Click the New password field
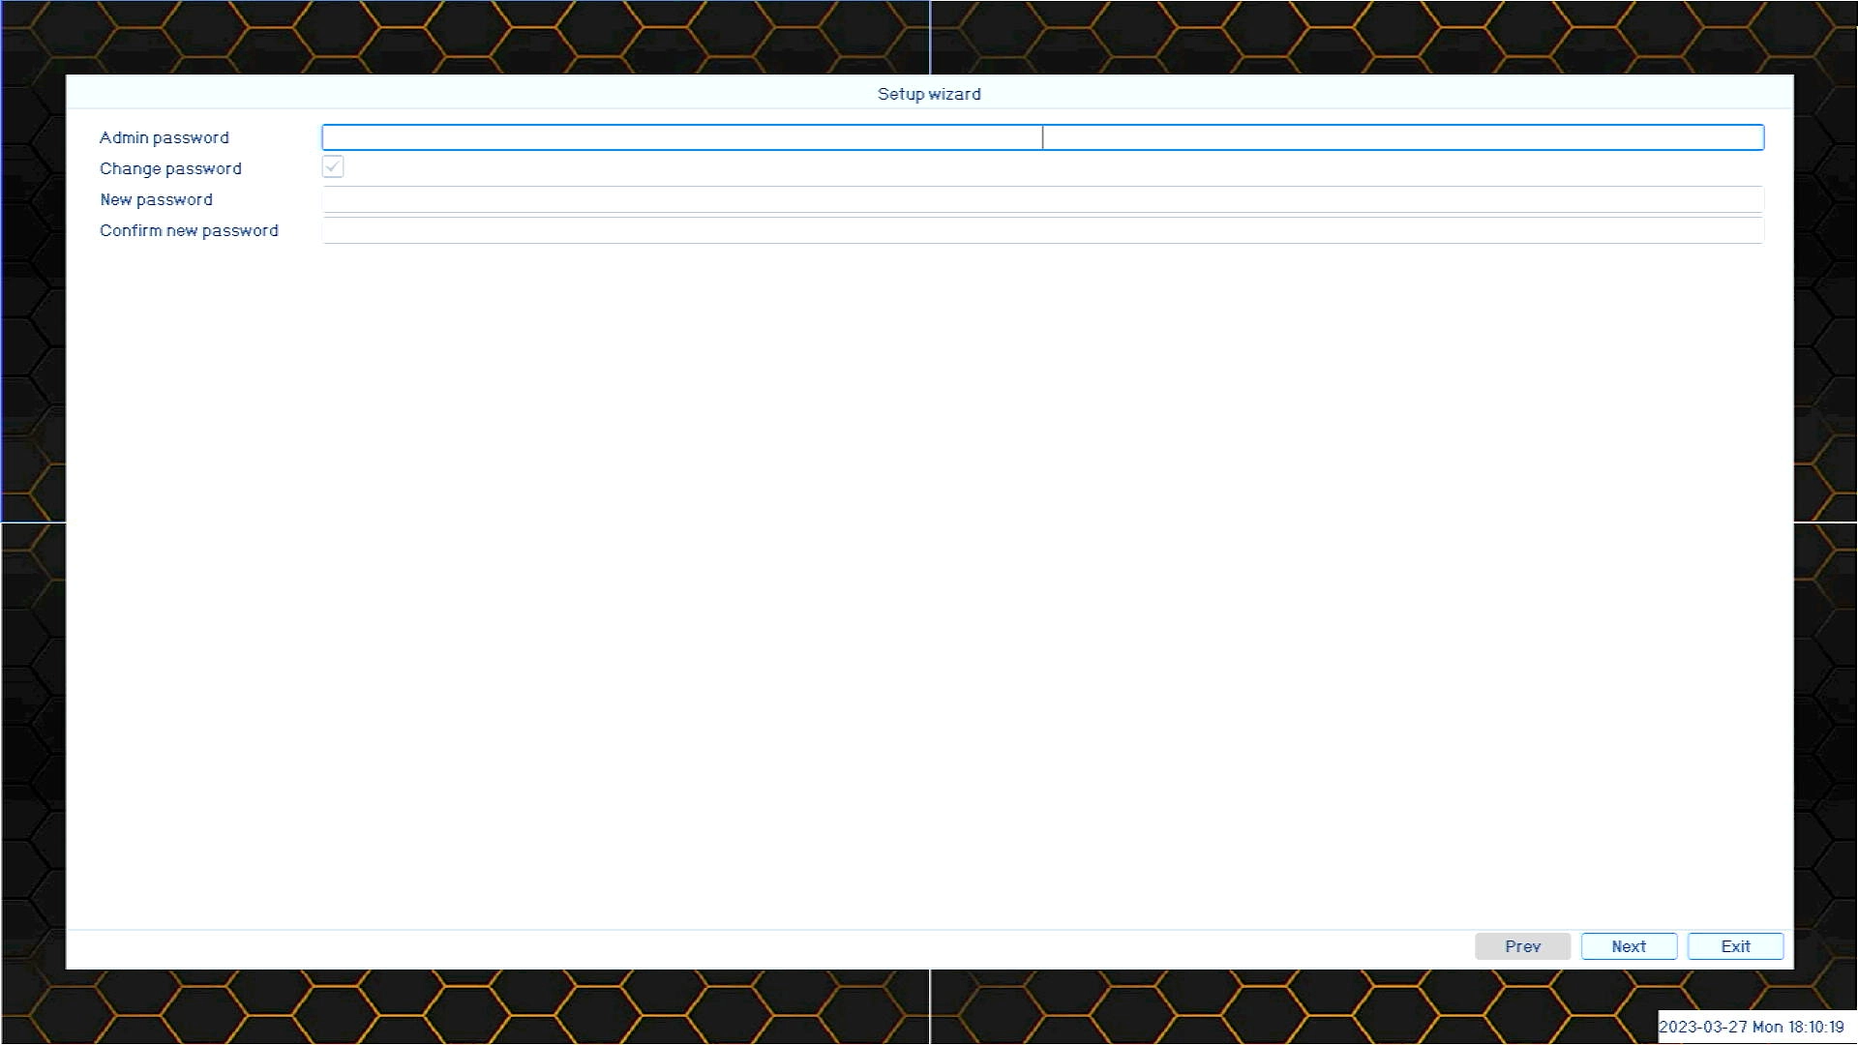 tap(1042, 199)
